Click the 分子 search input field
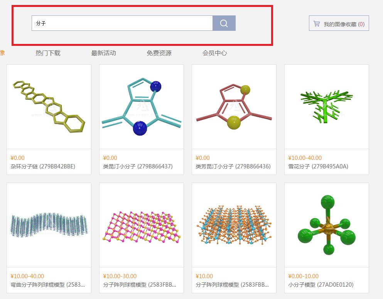Viewport: 383px width, 299px height. [x=122, y=24]
